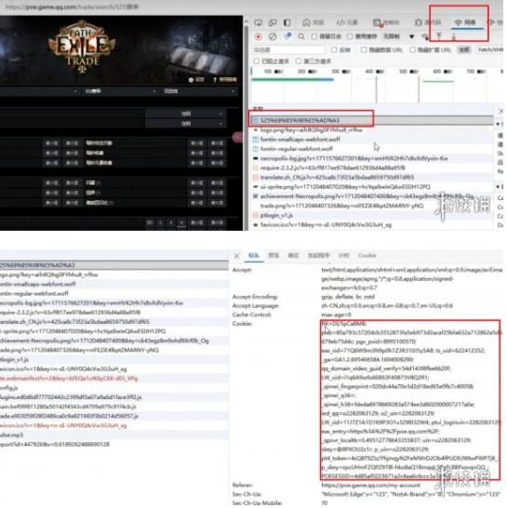Screen dimensions: 507x508
Task: Click the export HAR download arrow icon
Action: tap(454, 36)
